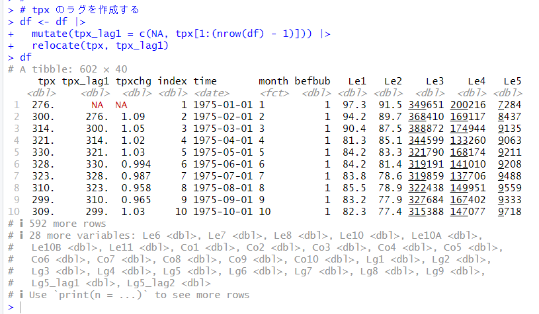Click the date '1975-02-01'
This screenshot has width=539, height=314.
[223, 117]
